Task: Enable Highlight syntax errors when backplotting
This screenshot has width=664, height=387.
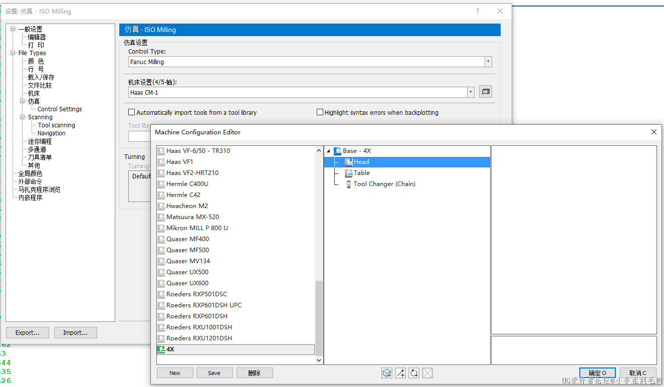Action: (x=320, y=112)
